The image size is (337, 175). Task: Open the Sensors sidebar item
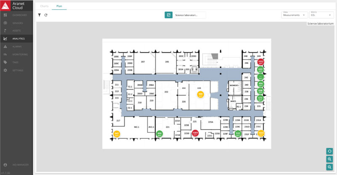point(16,23)
